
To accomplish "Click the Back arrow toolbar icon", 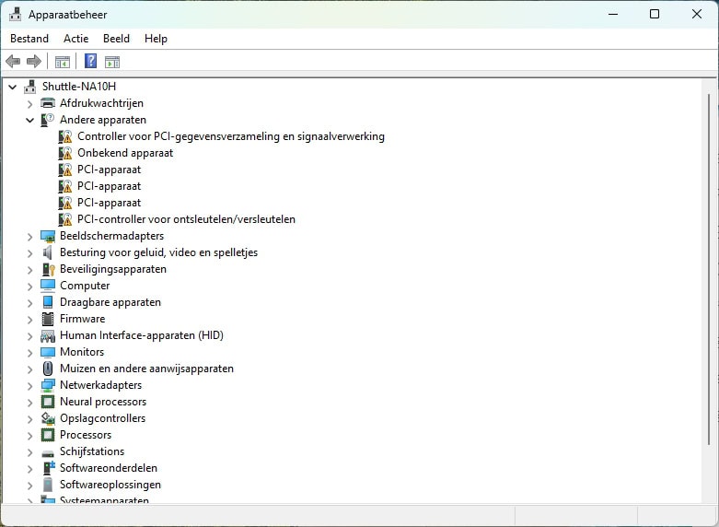I will [13, 62].
